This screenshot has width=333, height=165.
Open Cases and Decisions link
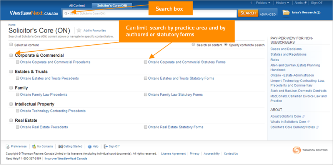286,49
